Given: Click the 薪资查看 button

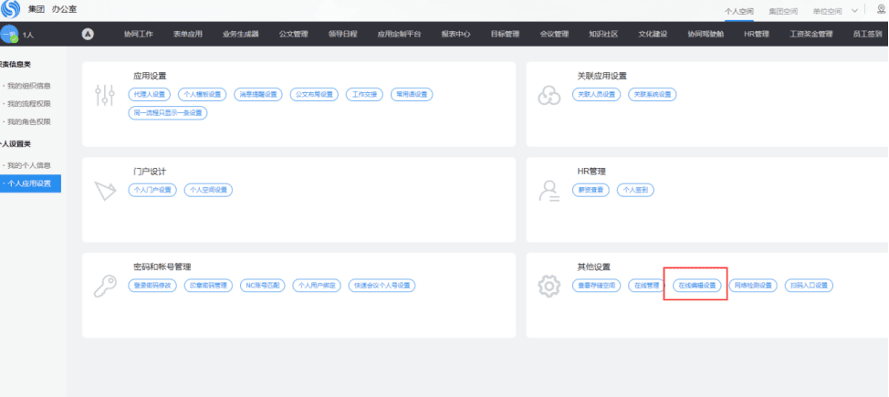Looking at the screenshot, I should click(591, 190).
